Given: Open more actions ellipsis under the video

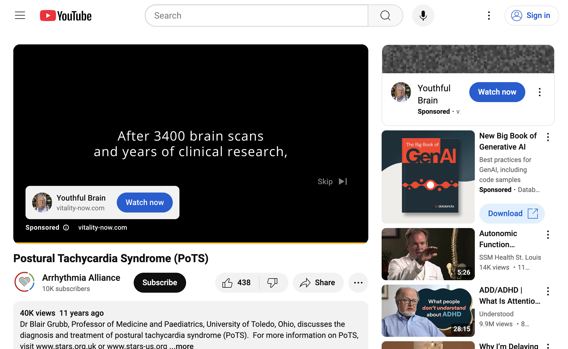Looking at the screenshot, I should click(x=358, y=282).
